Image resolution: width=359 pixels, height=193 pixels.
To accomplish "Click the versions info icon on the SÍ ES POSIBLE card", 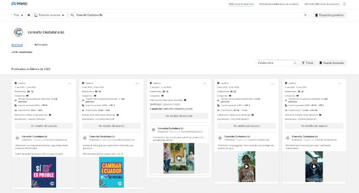I will click(50, 115).
